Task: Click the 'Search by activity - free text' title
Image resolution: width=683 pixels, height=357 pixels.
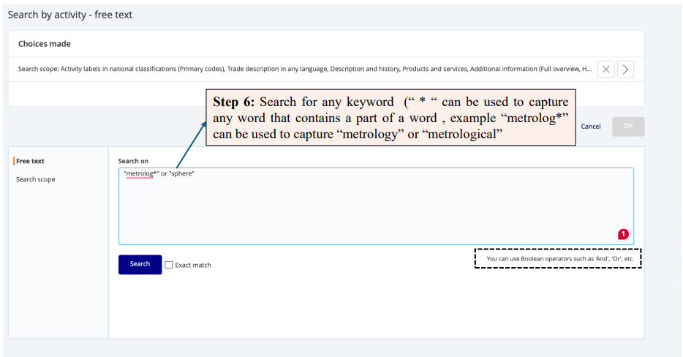Action: [x=70, y=15]
